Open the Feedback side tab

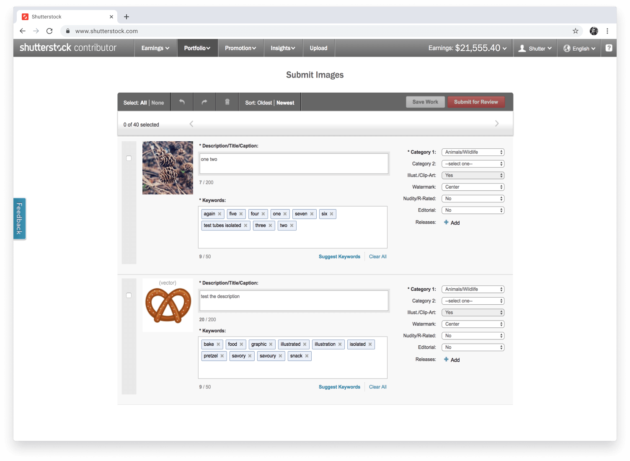pyautogui.click(x=19, y=218)
